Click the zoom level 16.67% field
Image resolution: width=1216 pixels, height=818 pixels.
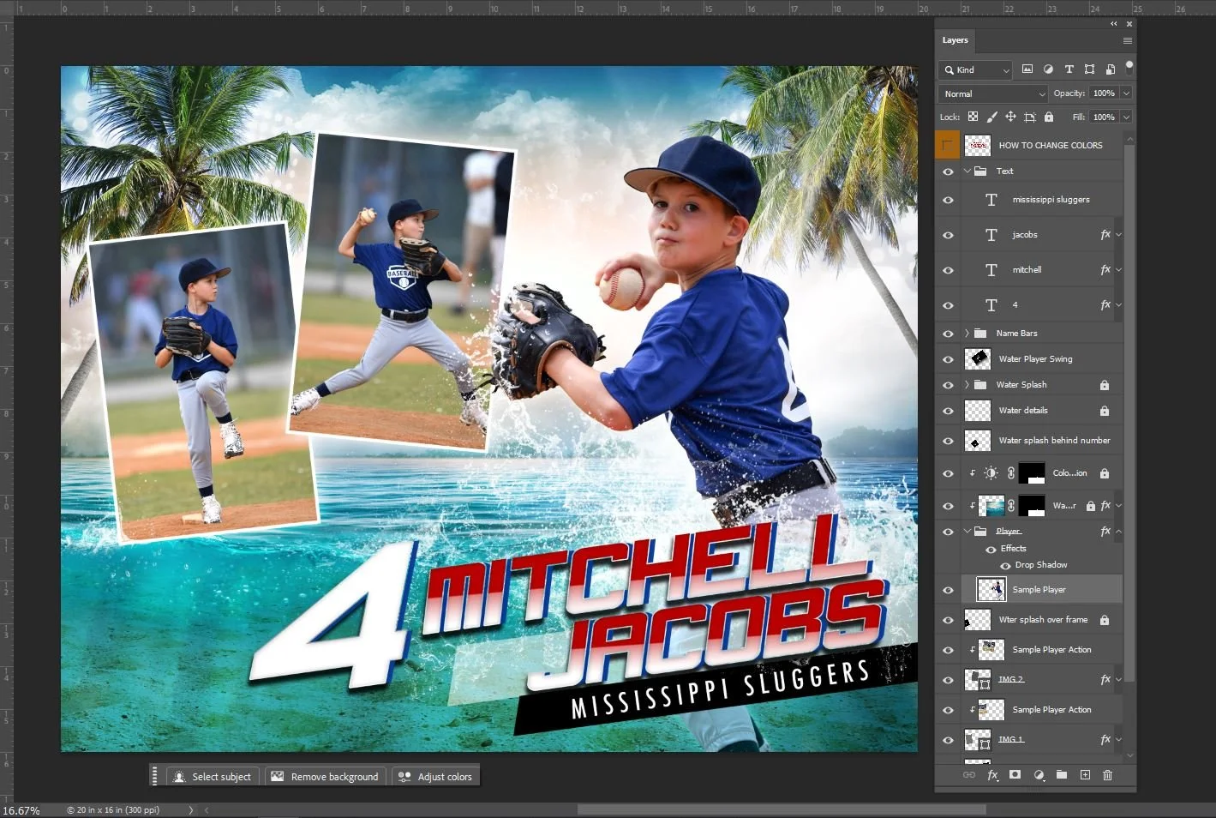(x=22, y=810)
